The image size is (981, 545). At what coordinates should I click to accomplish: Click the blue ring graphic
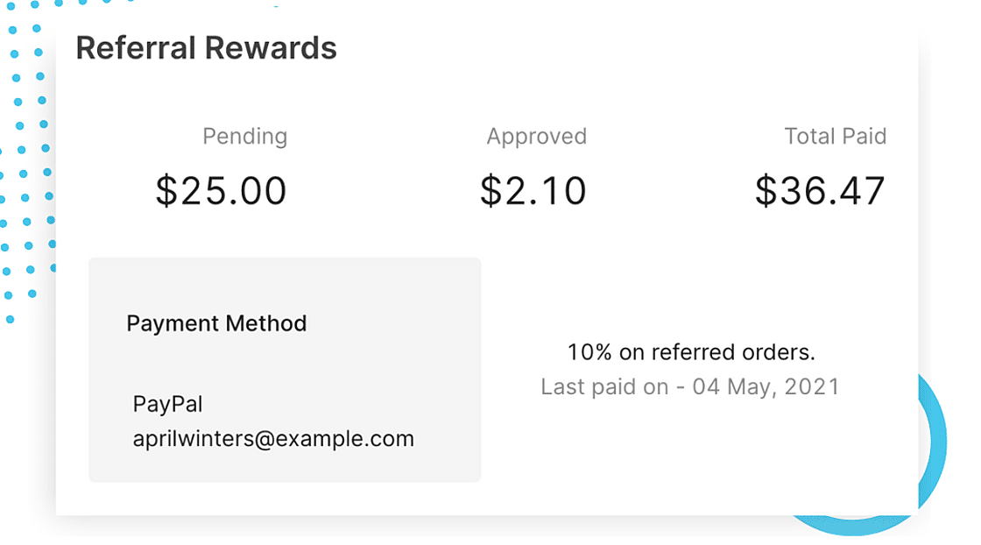pyautogui.click(x=935, y=438)
